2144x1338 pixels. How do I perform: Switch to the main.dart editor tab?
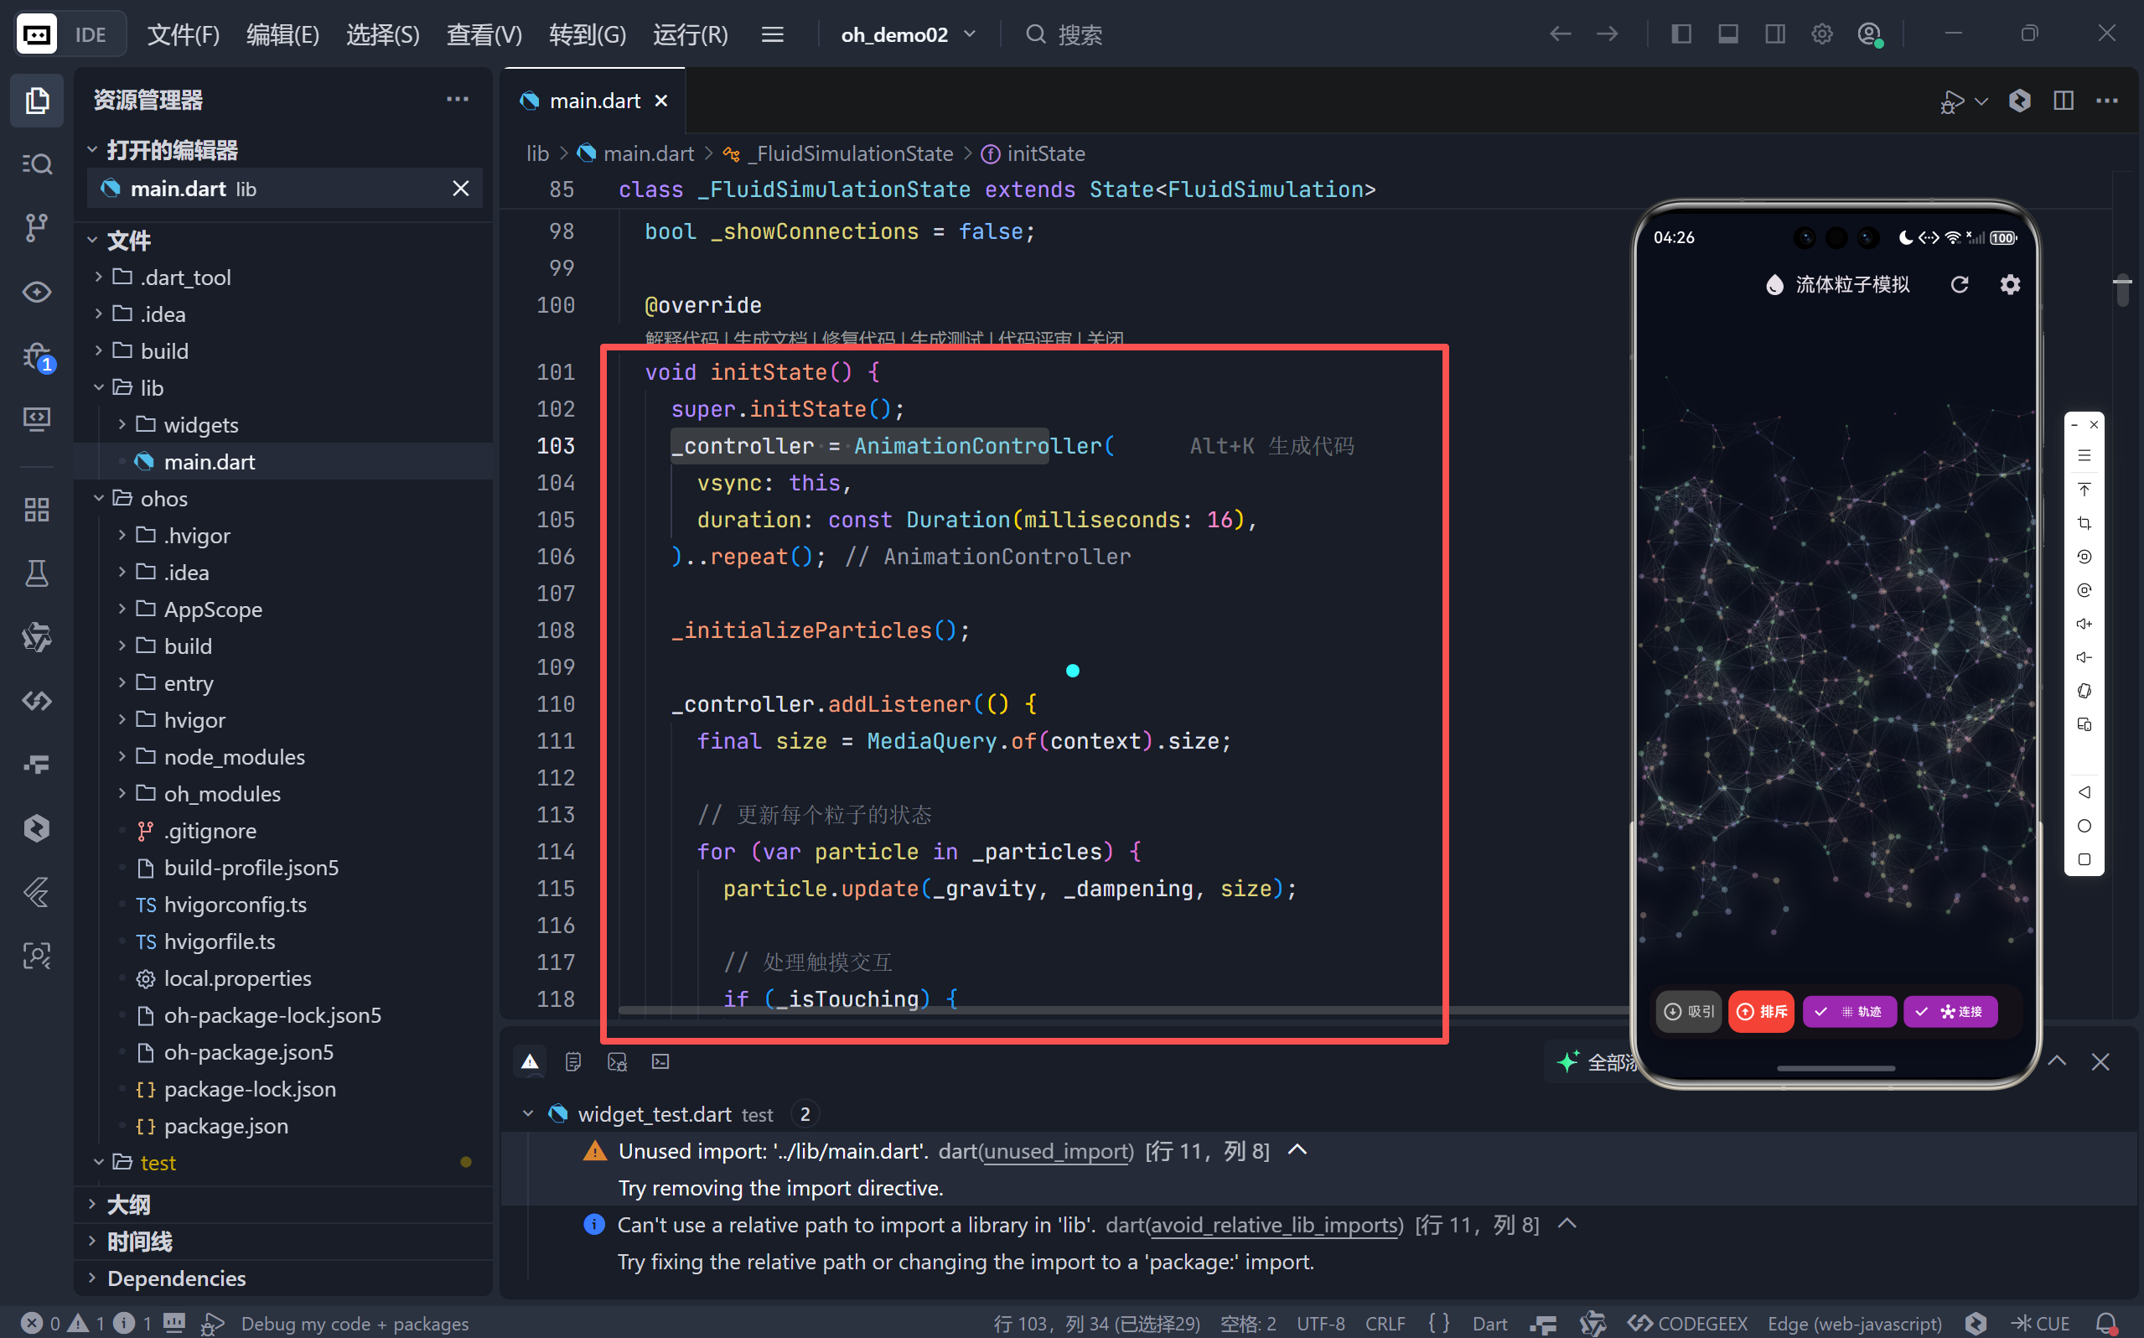point(594,101)
